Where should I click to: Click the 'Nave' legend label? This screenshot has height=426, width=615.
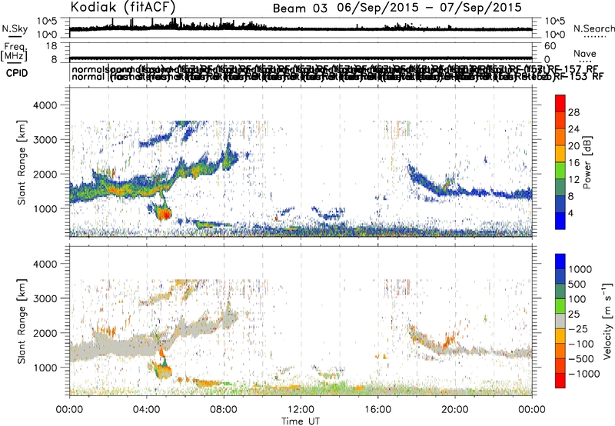[584, 53]
